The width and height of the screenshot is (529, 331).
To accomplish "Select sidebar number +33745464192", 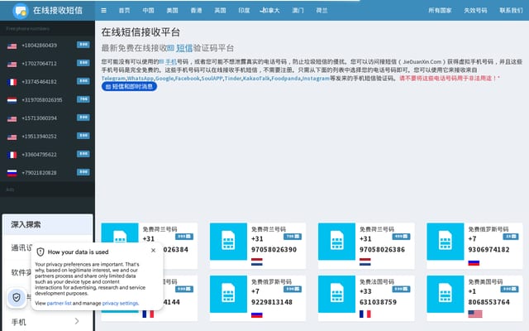I will (39, 82).
